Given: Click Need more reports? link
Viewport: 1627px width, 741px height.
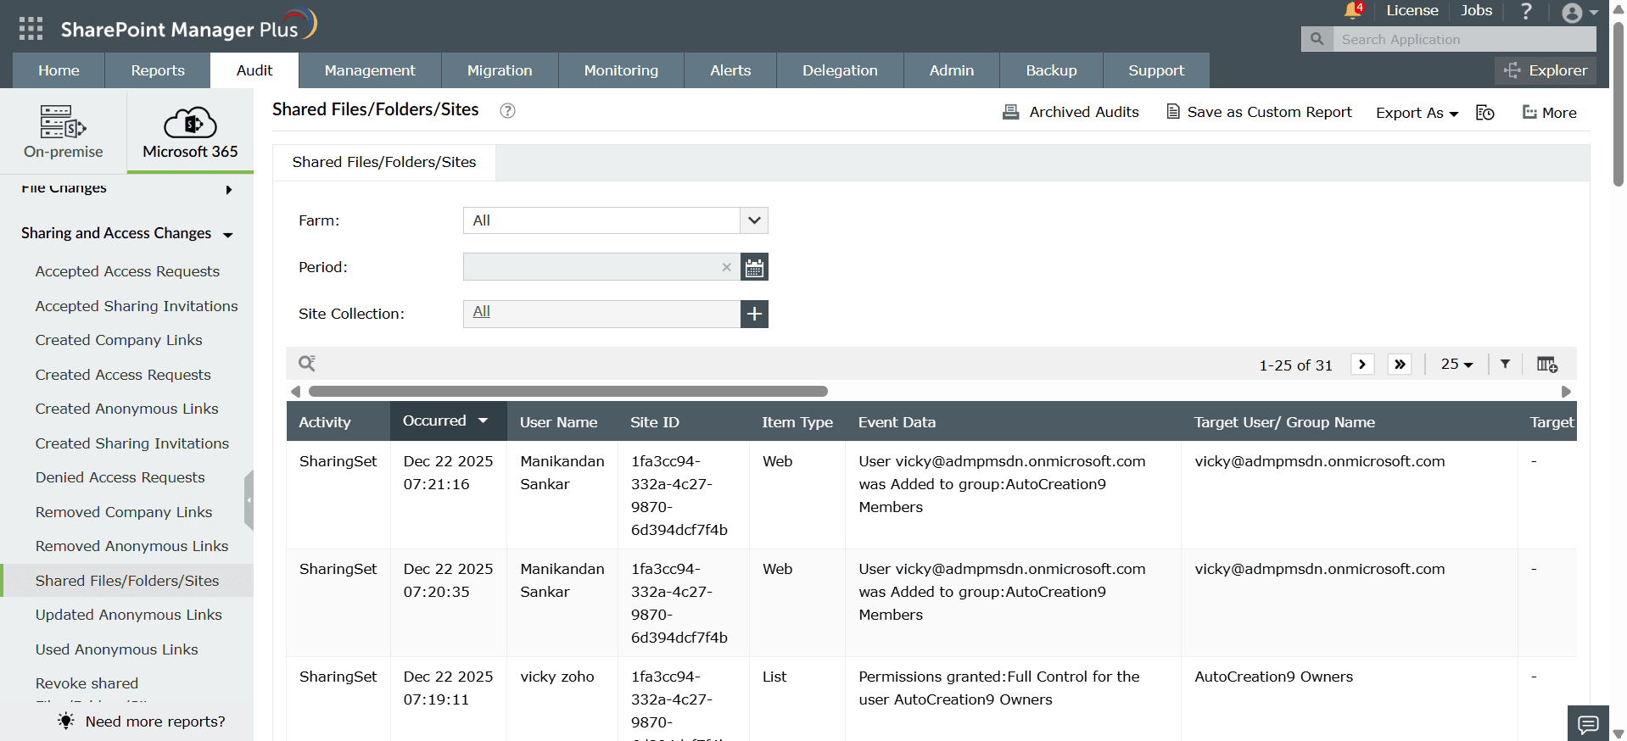Looking at the screenshot, I should 142,721.
